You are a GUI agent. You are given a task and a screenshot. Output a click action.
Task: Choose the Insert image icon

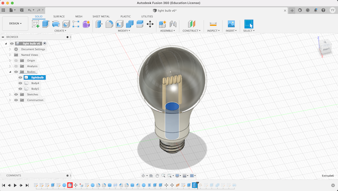pos(231,24)
